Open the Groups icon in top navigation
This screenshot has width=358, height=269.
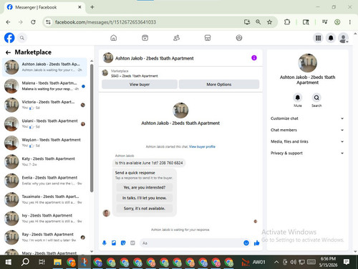click(239, 38)
